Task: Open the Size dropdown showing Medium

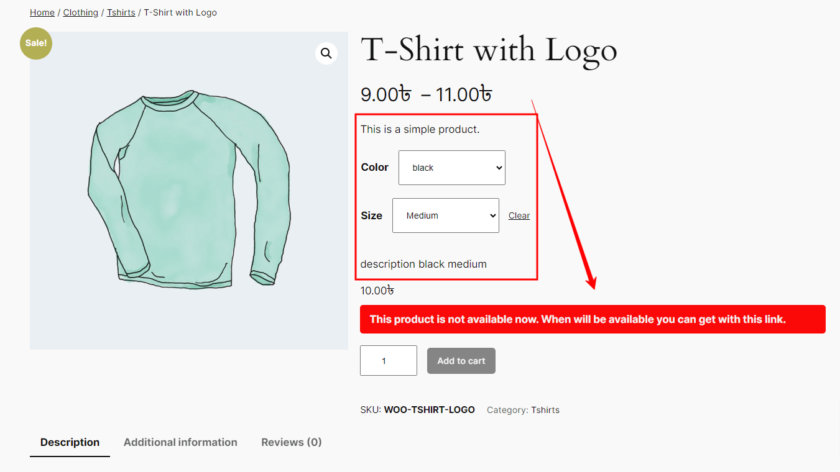Action: 446,216
